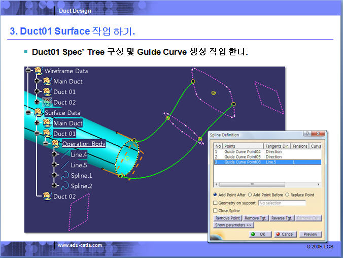This screenshot has width=343, height=258.
Task: Click the Spline.1 spline icon
Action: coord(64,176)
